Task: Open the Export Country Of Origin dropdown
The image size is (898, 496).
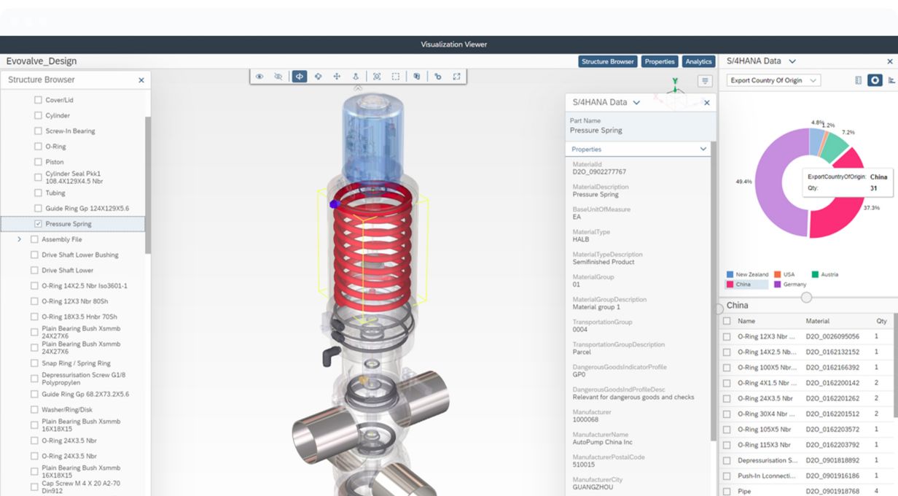Action: [773, 80]
